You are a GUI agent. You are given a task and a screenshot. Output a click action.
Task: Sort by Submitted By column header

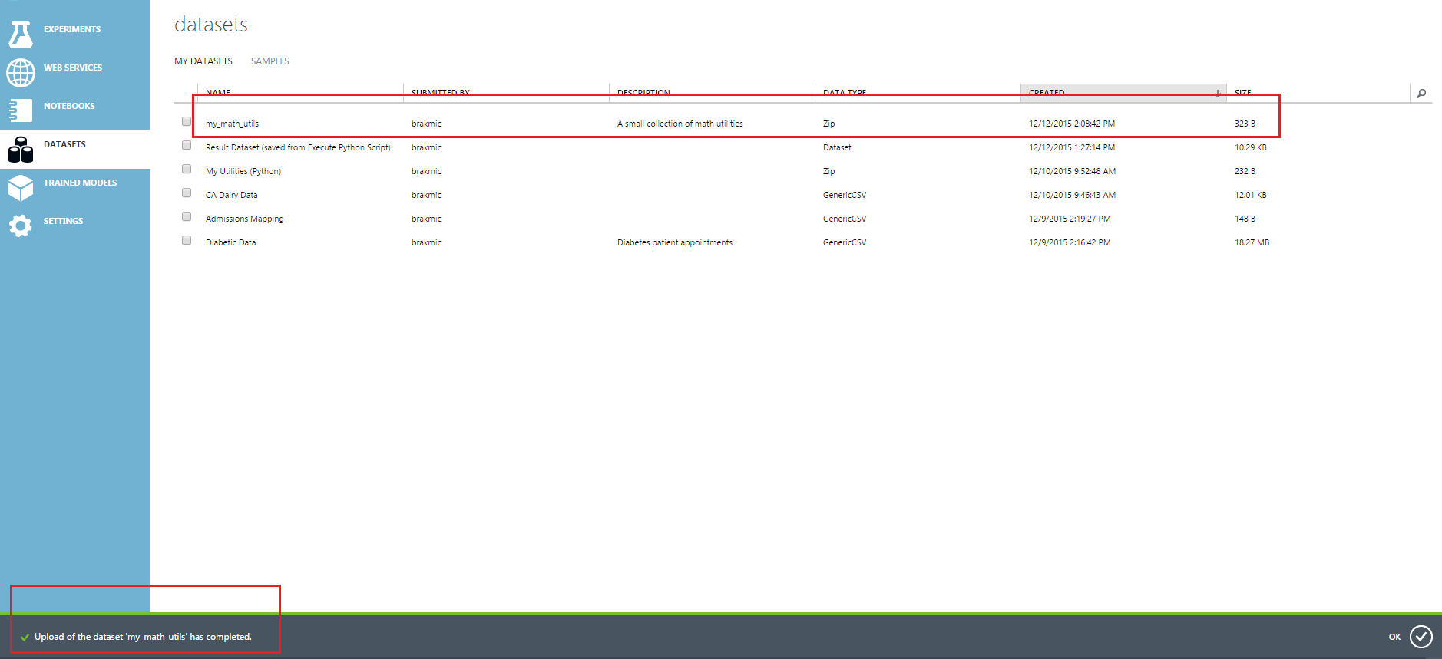(441, 93)
